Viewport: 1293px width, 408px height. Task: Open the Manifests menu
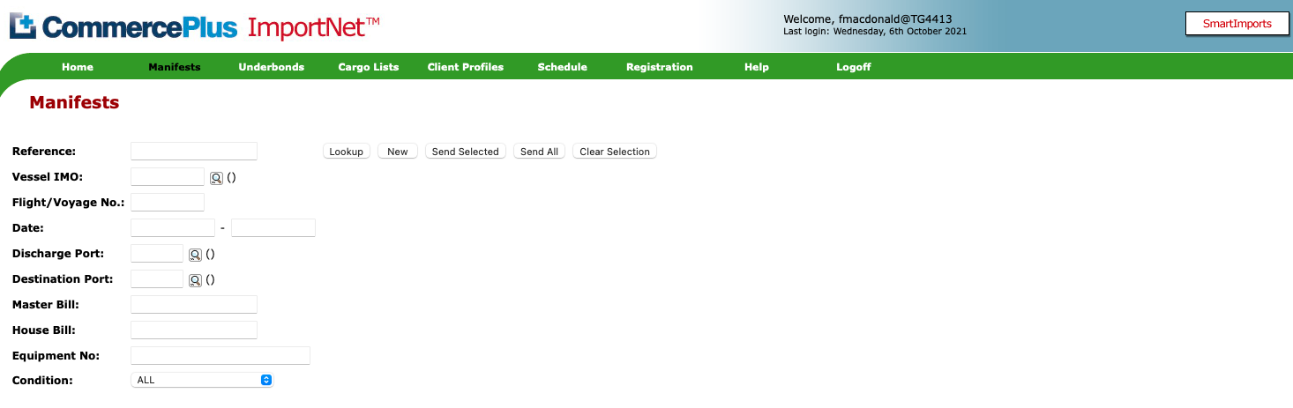pos(175,67)
